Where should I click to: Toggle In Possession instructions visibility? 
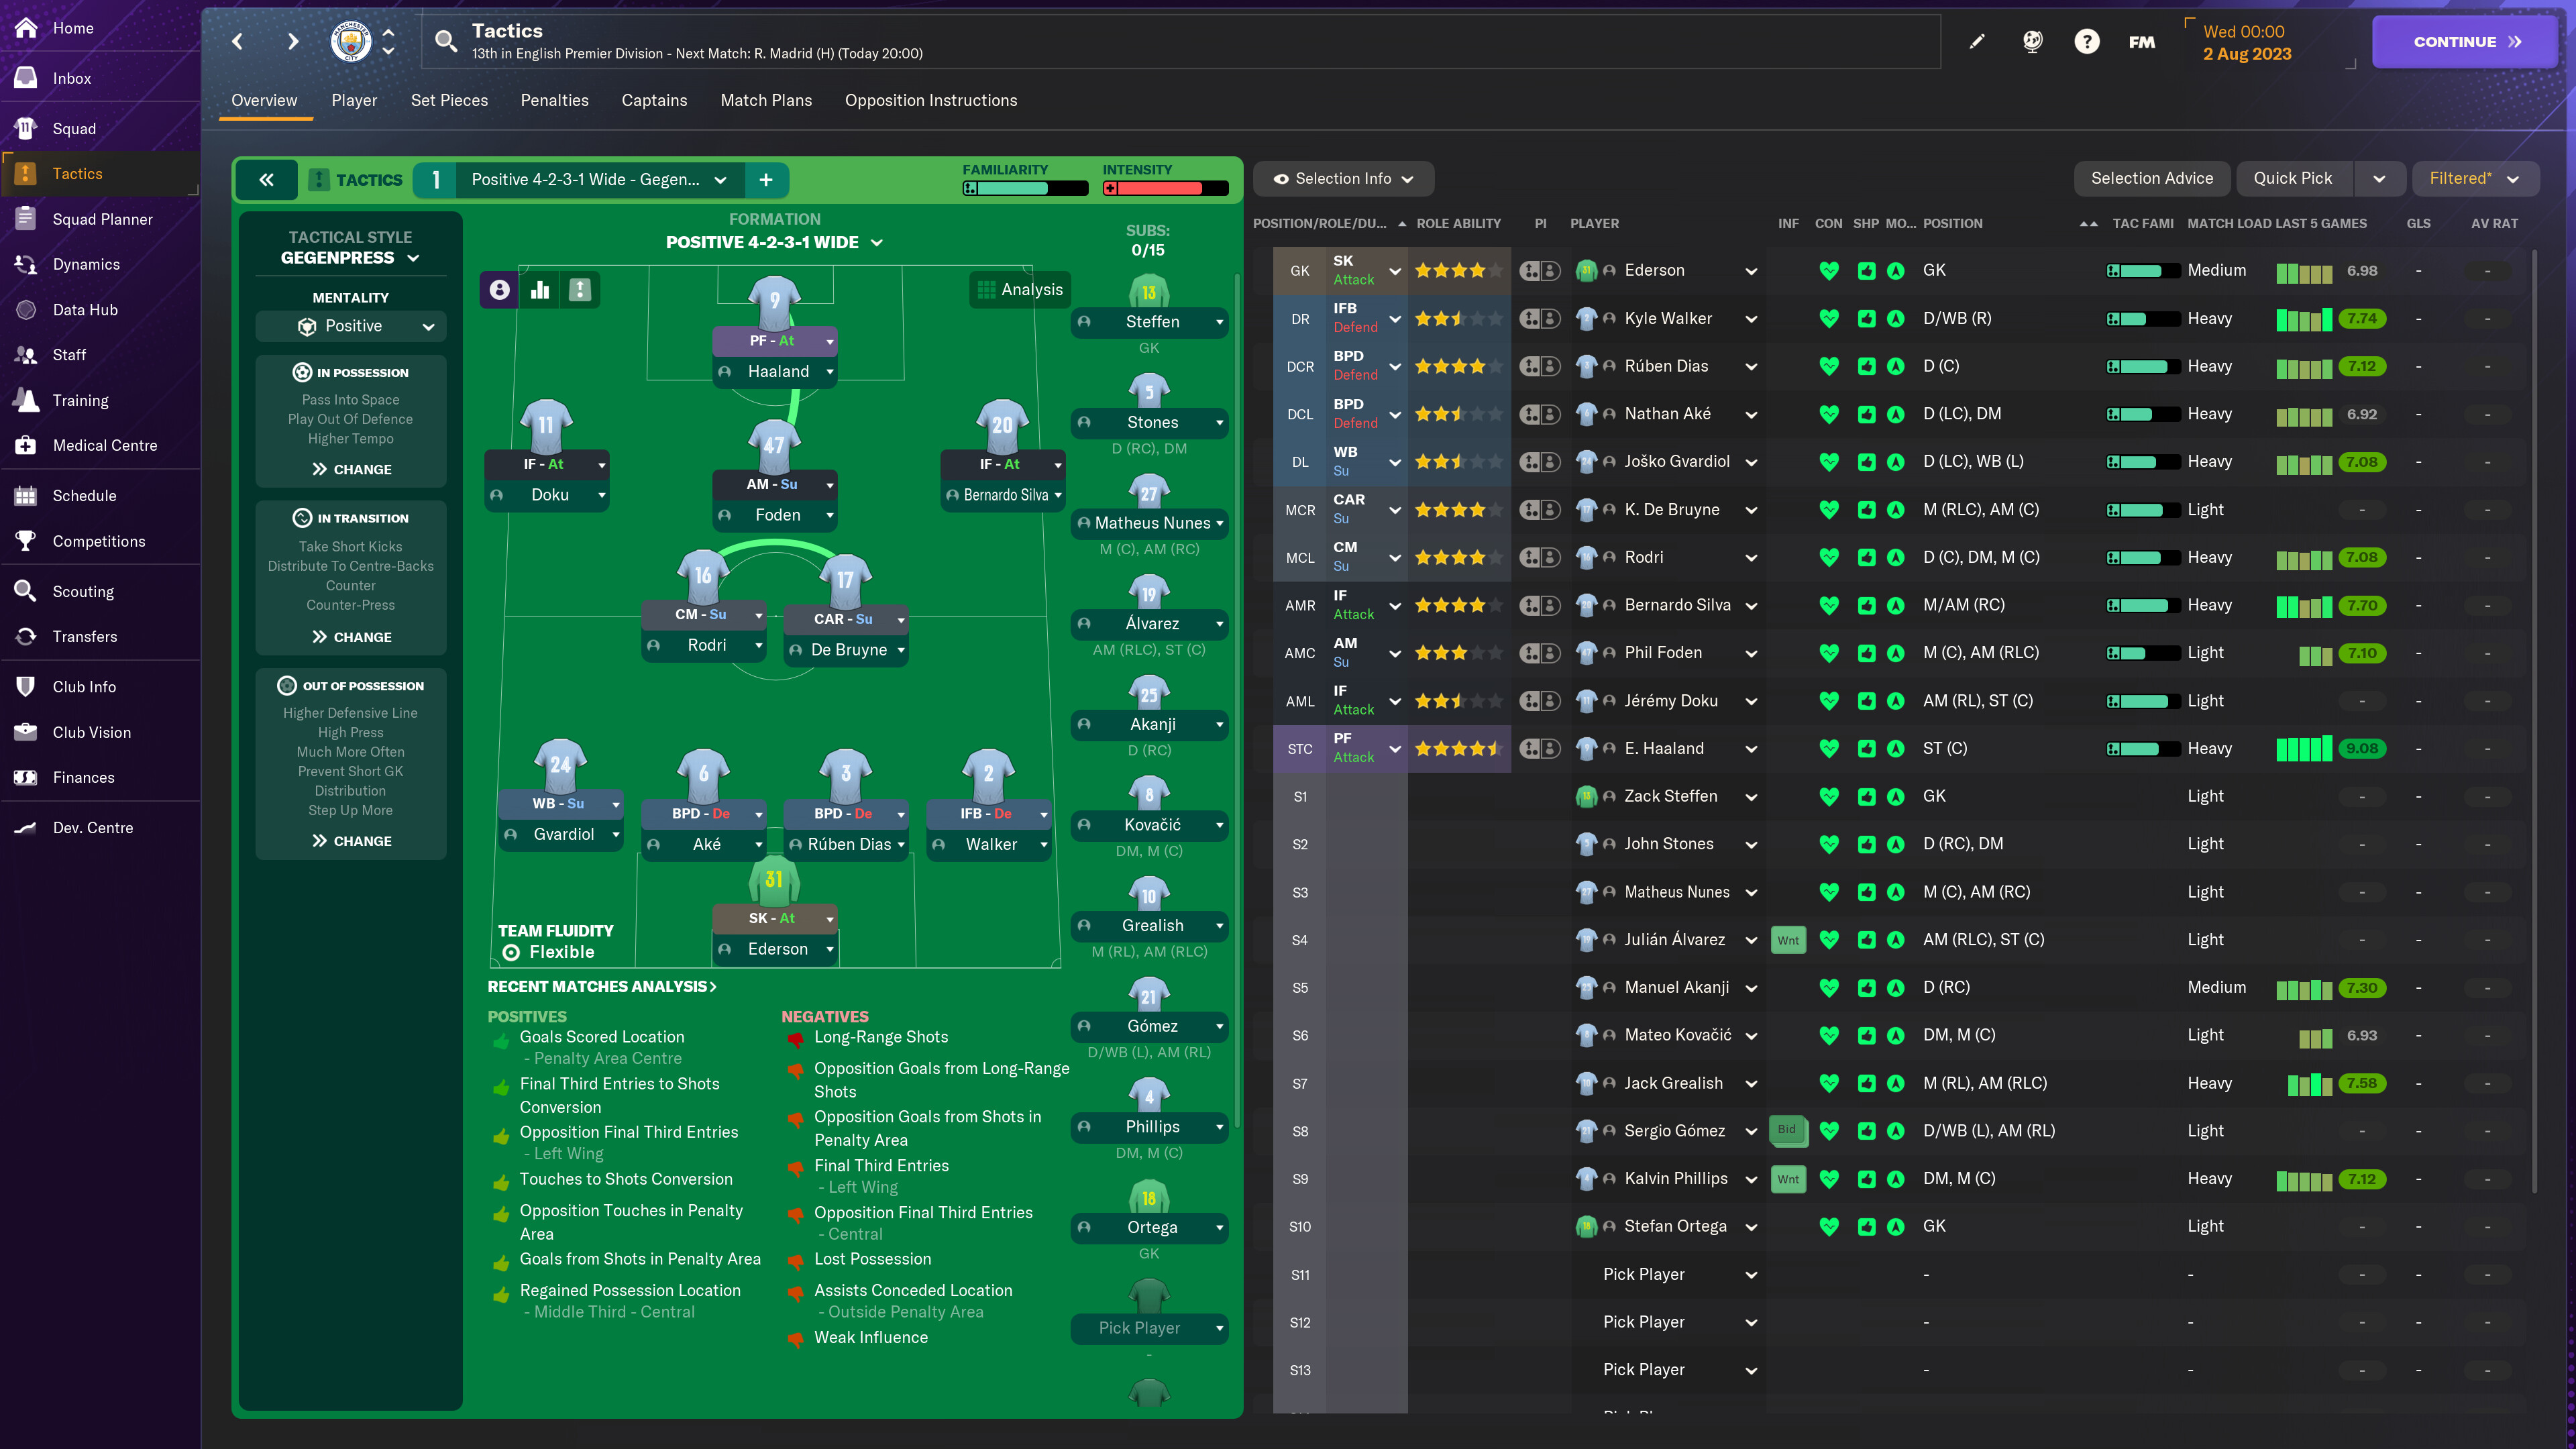pos(349,372)
